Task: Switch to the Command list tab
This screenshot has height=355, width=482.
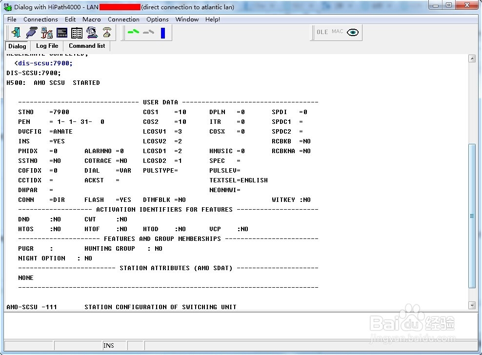Action: (87, 46)
